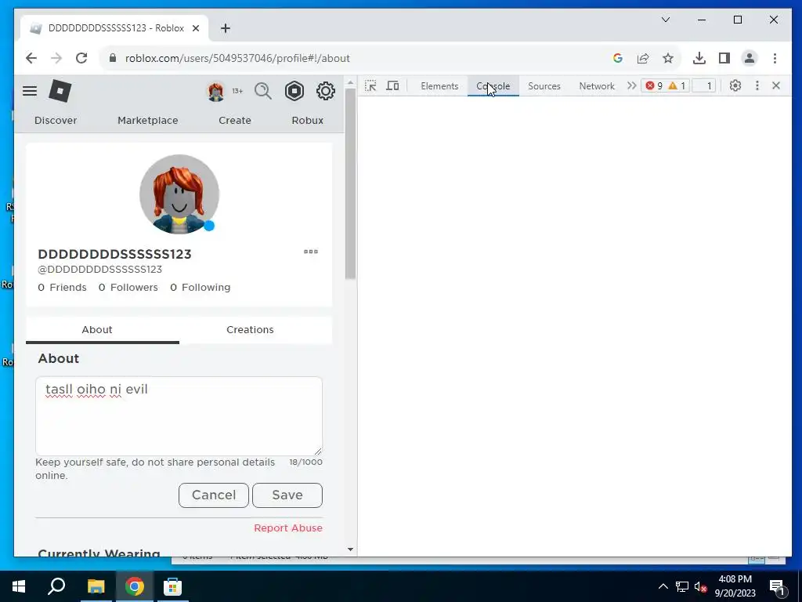Open the Creations profile tab
802x602 pixels.
coord(250,330)
